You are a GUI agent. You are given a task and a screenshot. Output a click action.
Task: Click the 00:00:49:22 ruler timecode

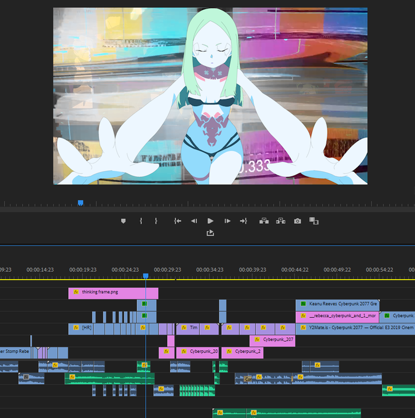point(338,270)
